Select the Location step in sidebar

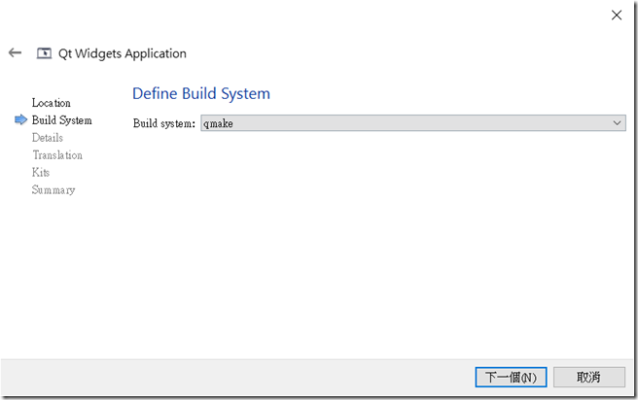click(x=52, y=103)
